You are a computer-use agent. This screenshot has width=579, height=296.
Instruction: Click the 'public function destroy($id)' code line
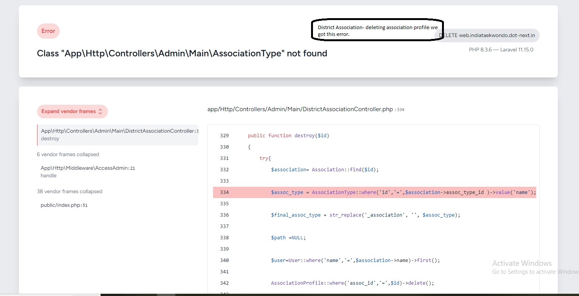pyautogui.click(x=288, y=135)
